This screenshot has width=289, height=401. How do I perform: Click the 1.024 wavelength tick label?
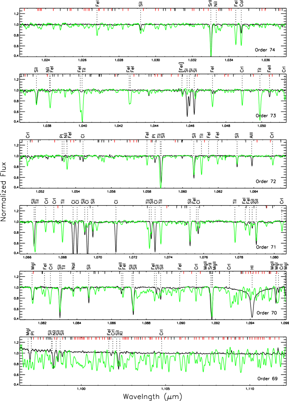coord(45,60)
